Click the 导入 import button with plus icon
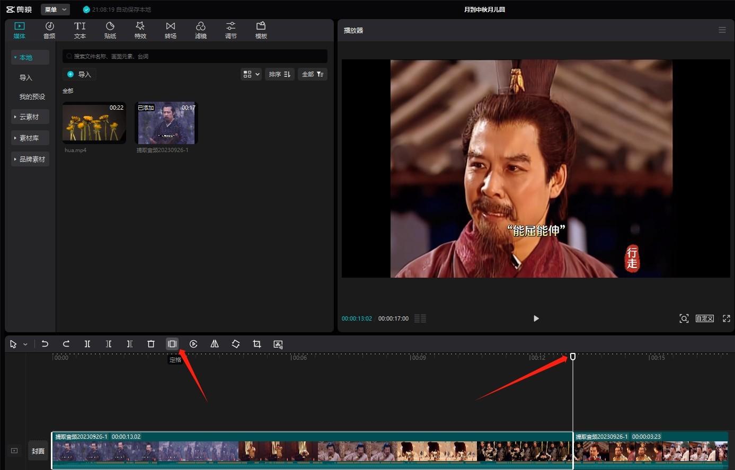Screen dimensions: 735x470 click(79, 74)
